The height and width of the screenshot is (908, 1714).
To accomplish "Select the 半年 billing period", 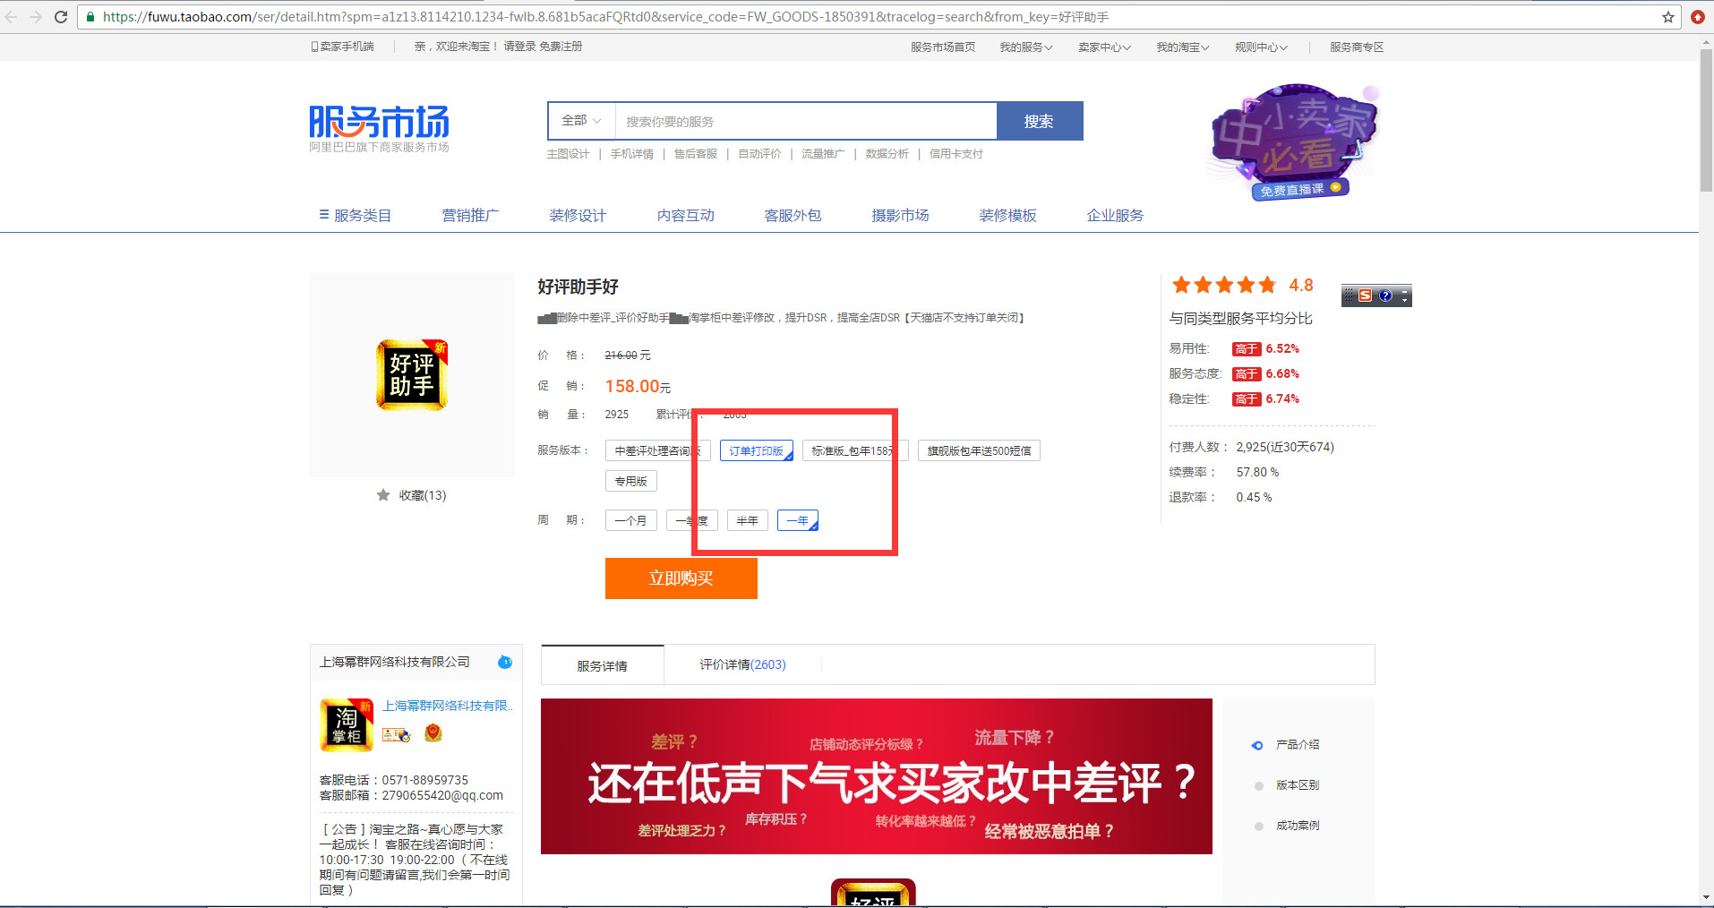I will click(x=747, y=520).
